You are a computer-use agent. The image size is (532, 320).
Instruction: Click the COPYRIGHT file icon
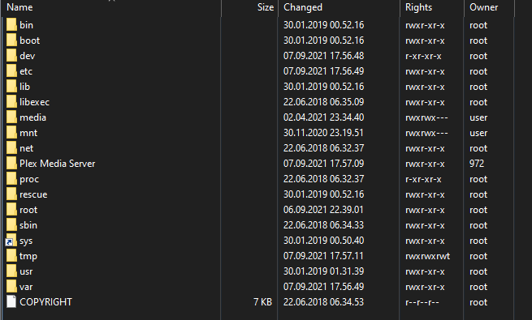[11, 301]
